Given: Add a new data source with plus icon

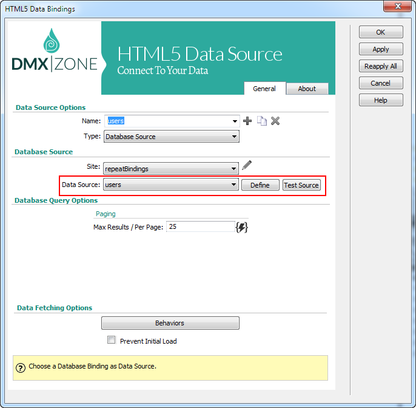Looking at the screenshot, I should [247, 121].
